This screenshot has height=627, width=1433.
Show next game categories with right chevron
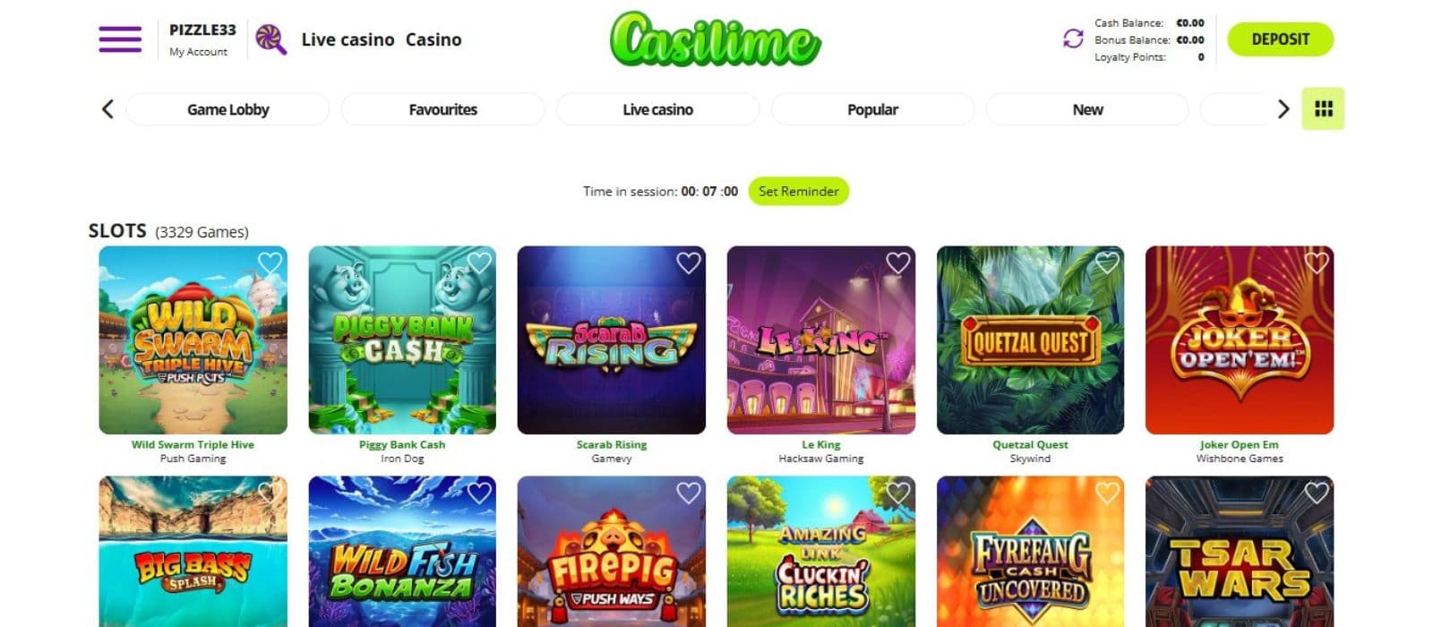pyautogui.click(x=1283, y=109)
